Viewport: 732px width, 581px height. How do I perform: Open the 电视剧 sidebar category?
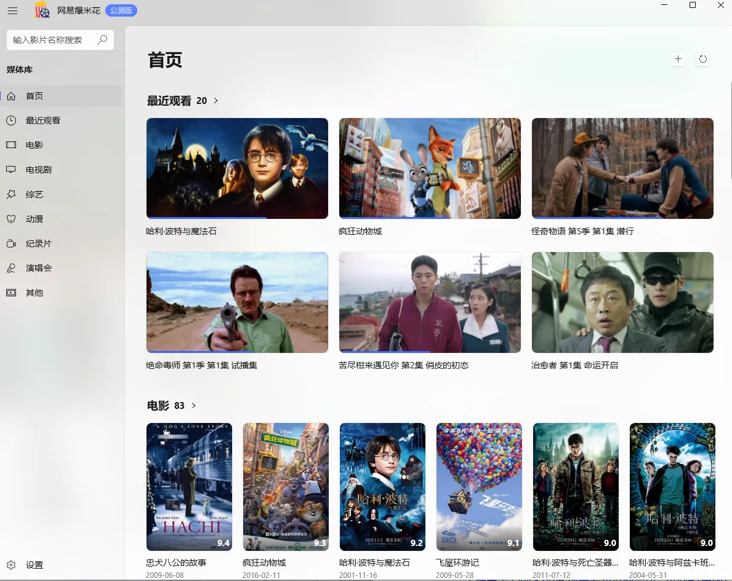(61, 170)
